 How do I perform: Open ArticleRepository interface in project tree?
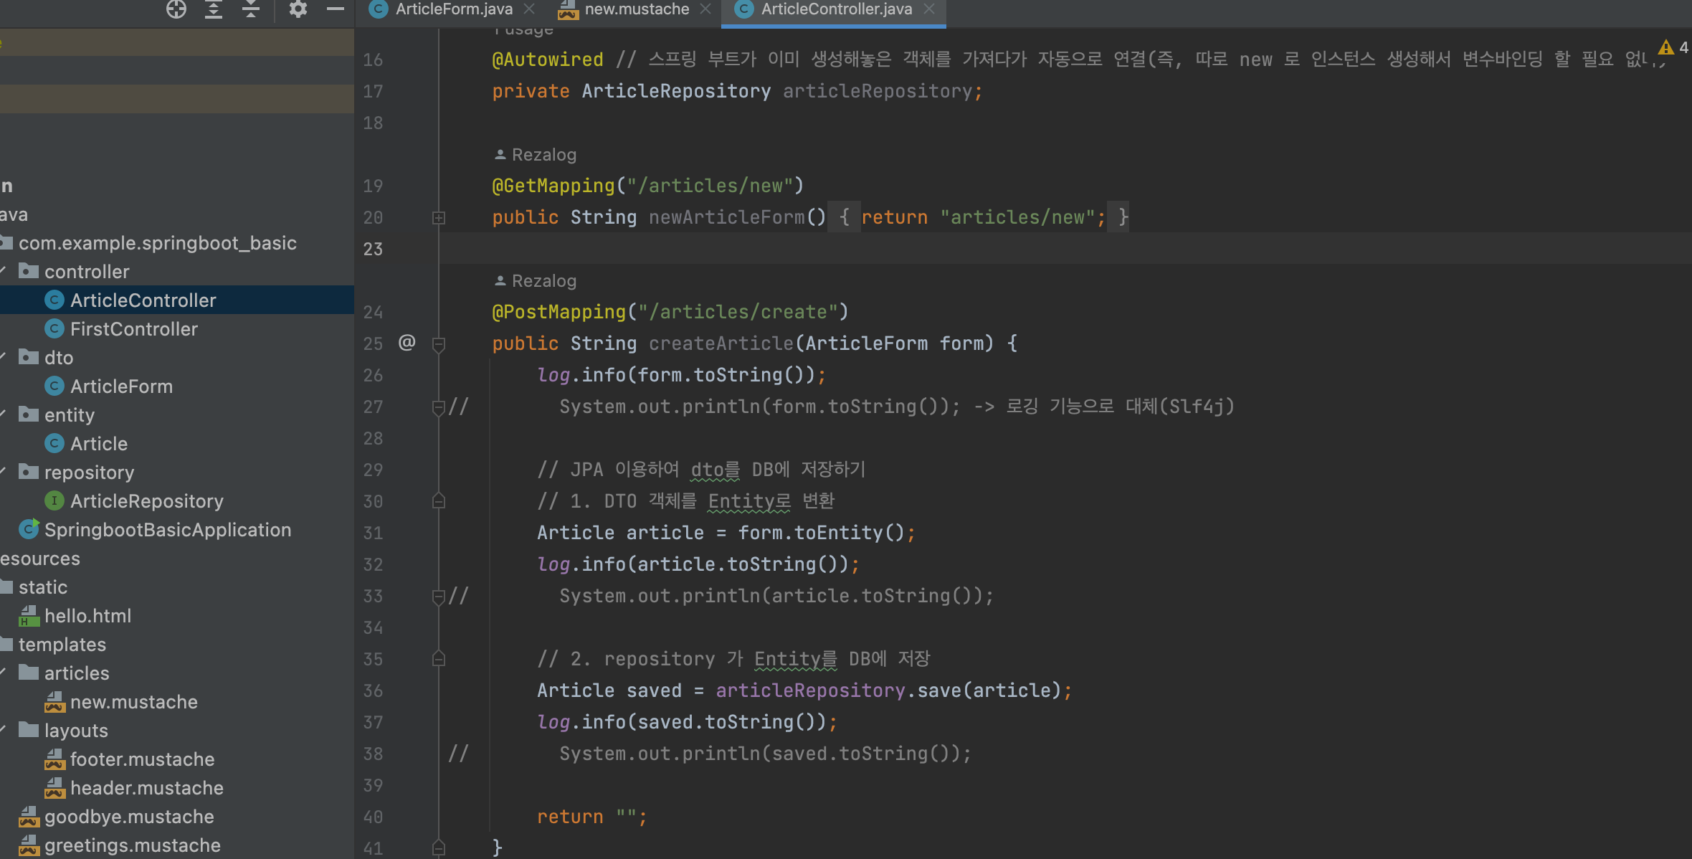(x=146, y=501)
